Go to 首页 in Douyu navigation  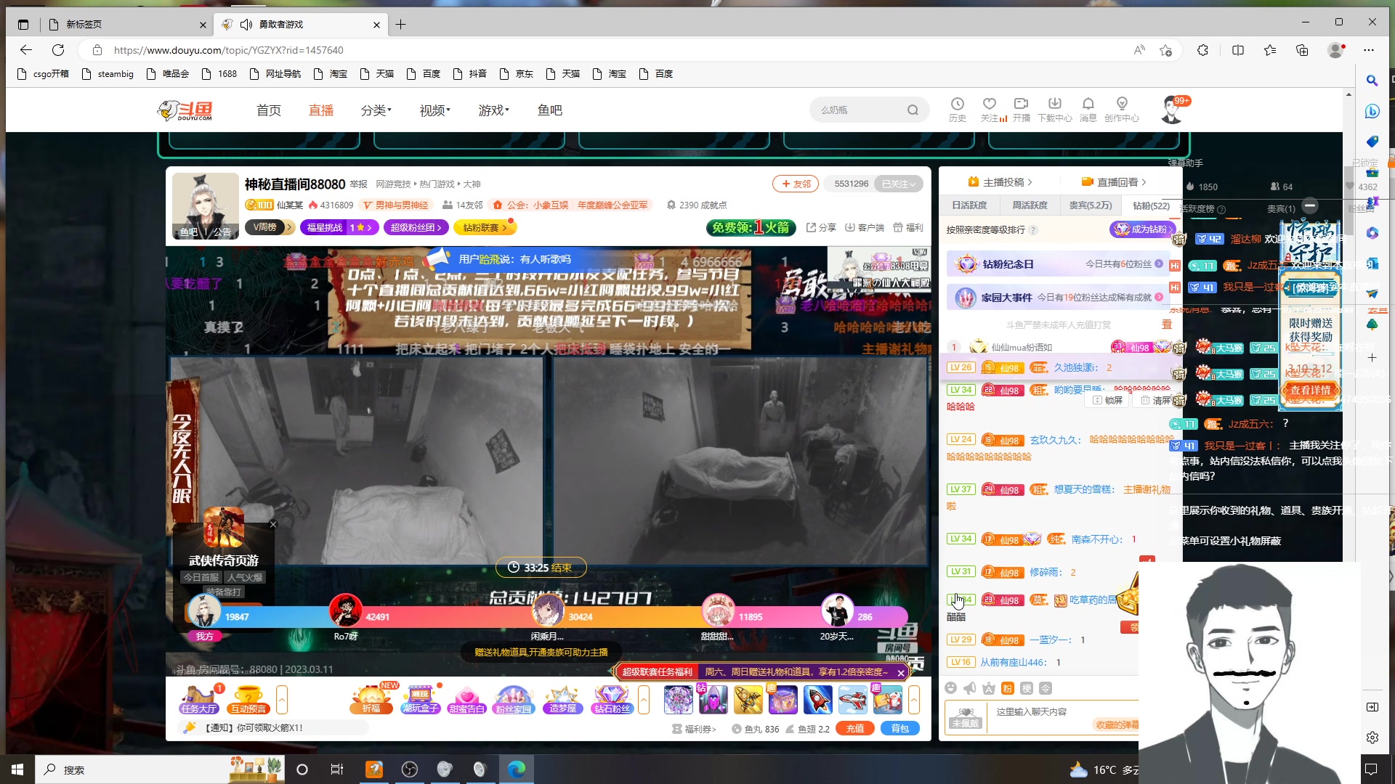(x=269, y=110)
